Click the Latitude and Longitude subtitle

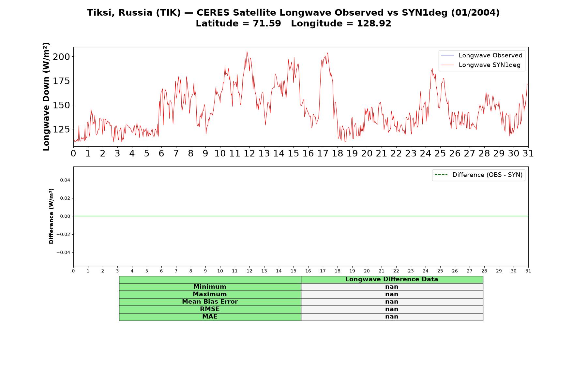click(x=293, y=23)
